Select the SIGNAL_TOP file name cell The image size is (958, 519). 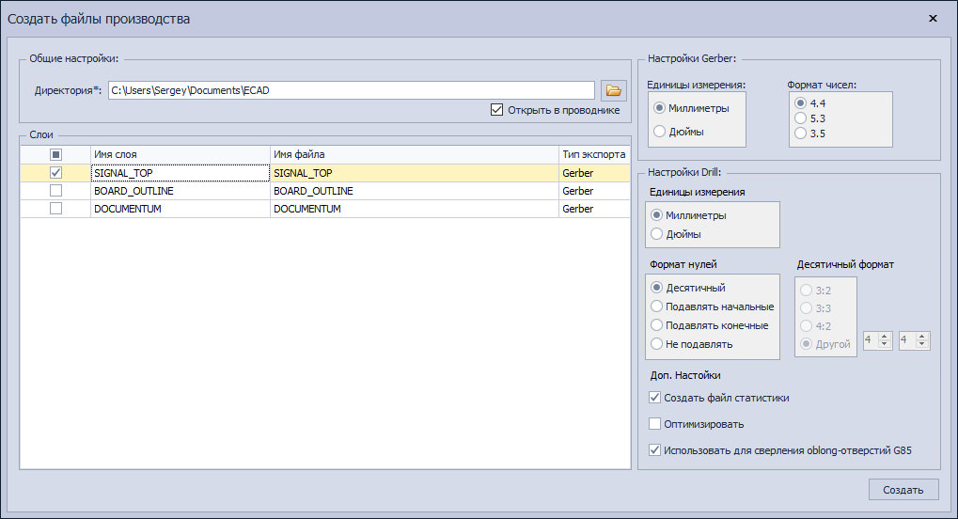[x=415, y=173]
